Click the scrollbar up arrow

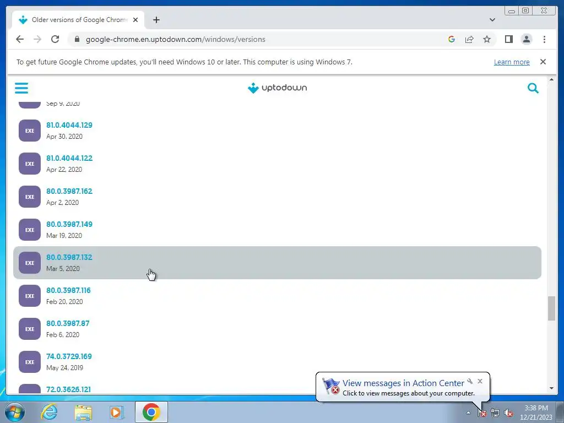pos(551,79)
